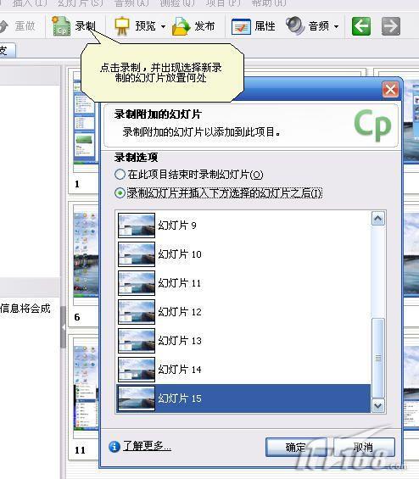Select slide 1 thumbnail in storyboard

[86, 122]
